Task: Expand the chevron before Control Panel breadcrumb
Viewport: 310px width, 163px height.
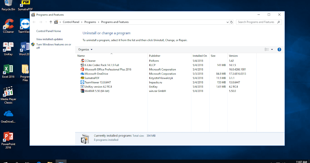Action: [60, 22]
